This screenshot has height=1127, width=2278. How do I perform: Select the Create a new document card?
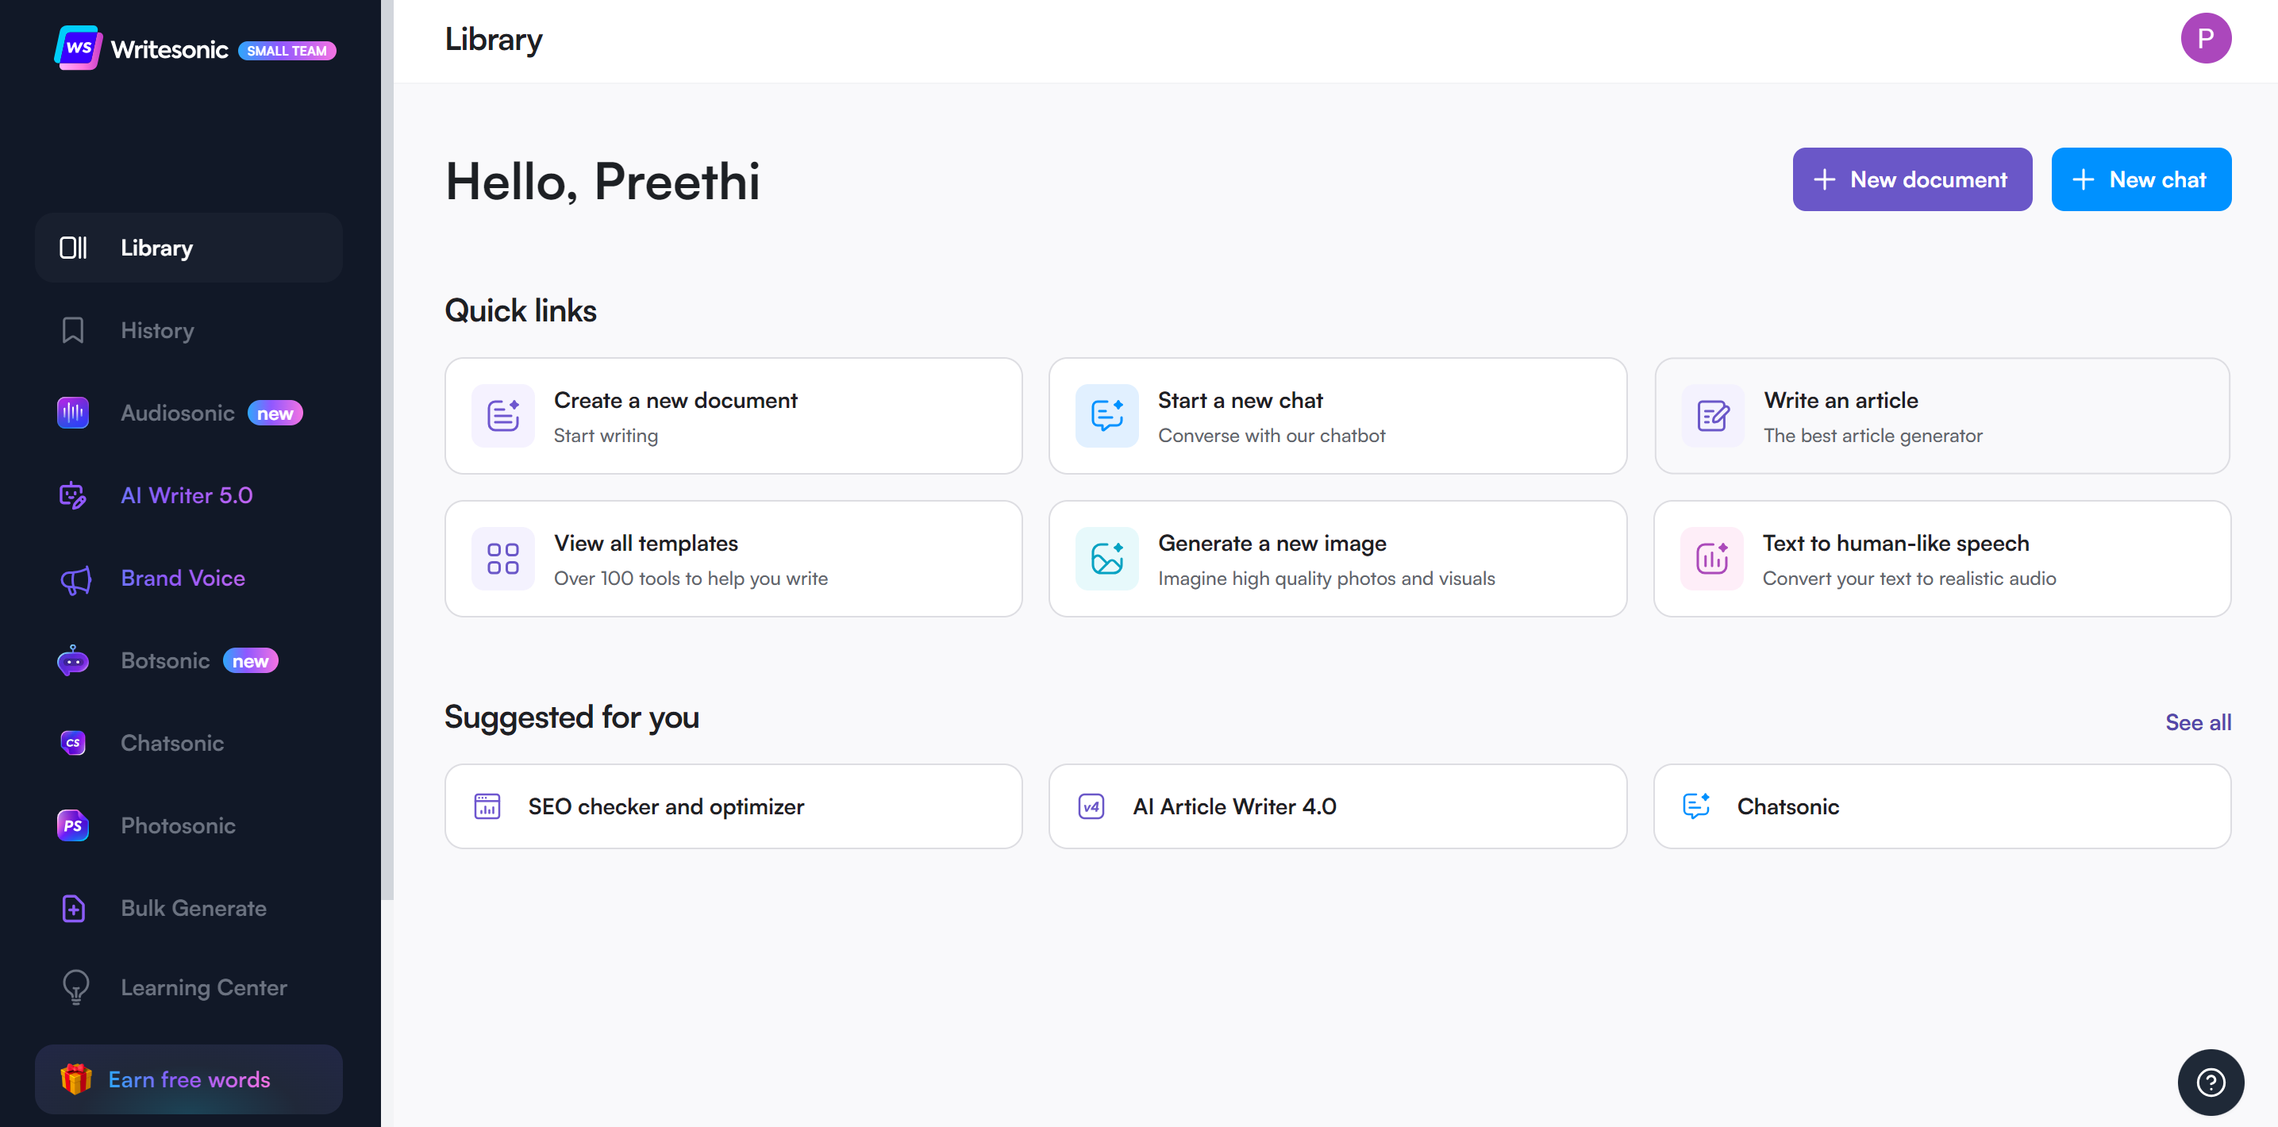(x=733, y=417)
